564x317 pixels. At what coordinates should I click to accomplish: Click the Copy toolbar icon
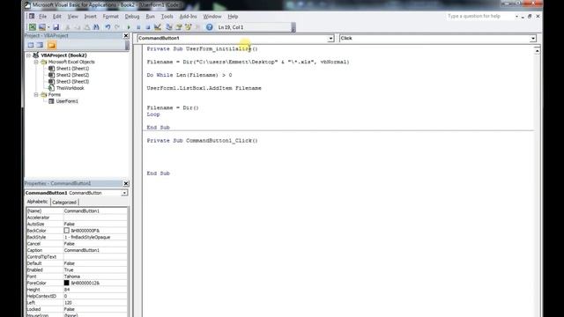[x=77, y=27]
